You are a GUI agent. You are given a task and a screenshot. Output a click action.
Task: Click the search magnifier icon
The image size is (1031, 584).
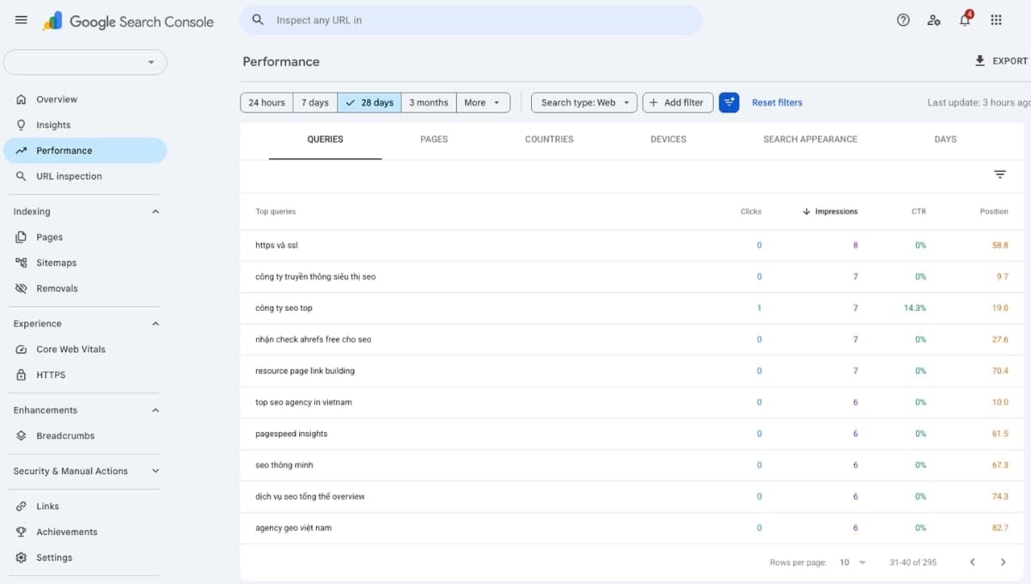[258, 20]
